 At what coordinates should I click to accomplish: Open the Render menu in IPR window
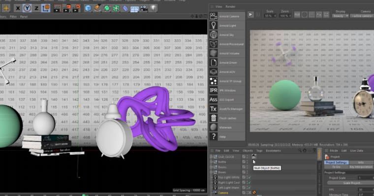(x=231, y=6)
